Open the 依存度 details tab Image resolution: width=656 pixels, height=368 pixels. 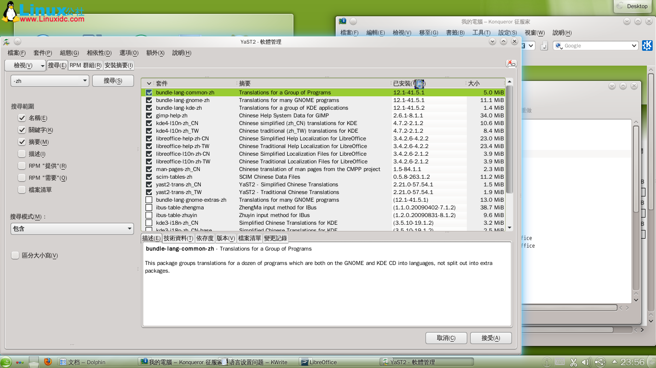click(205, 238)
